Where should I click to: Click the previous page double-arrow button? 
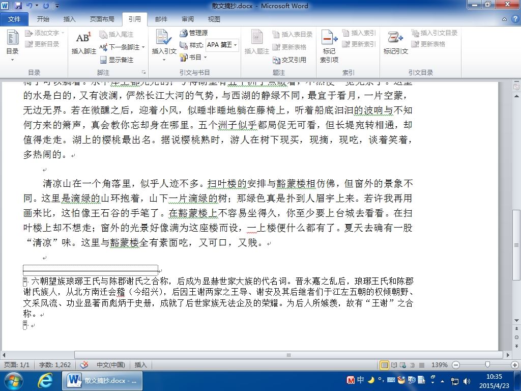click(x=516, y=328)
